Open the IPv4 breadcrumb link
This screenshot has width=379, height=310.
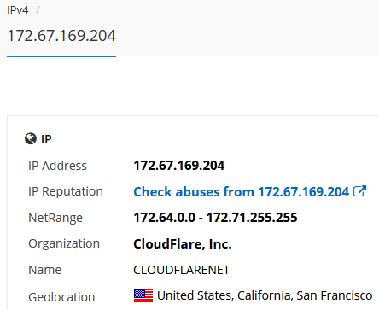coord(18,10)
